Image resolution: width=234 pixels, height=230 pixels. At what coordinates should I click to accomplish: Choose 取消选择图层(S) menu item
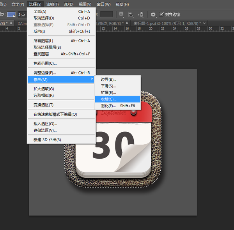[x=61, y=47]
